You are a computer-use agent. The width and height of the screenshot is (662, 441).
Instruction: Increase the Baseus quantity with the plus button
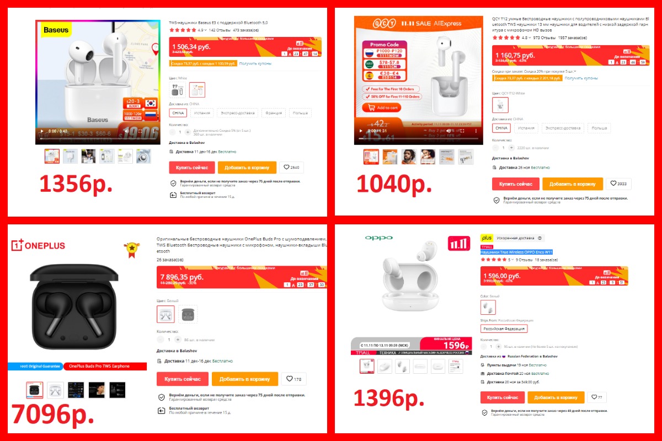tap(188, 132)
